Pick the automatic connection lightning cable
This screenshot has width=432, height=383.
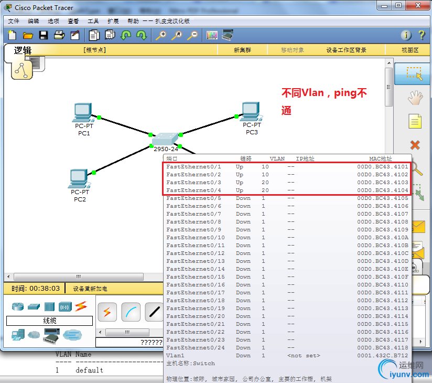107,312
